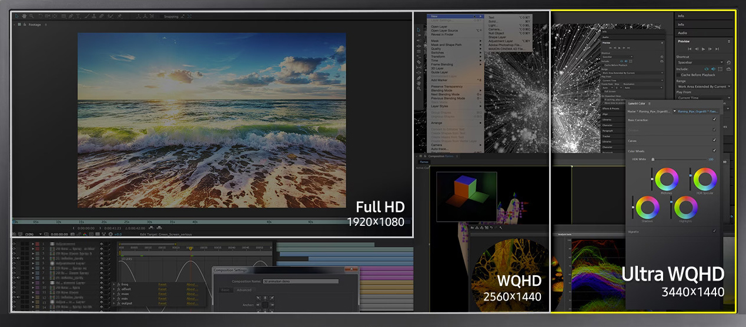Open Lumetri Color panel menu icon
Viewport: 746px width, 327px height.
click(x=650, y=104)
